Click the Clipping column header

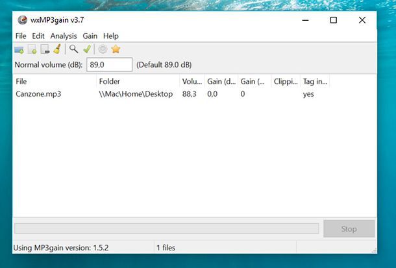pyautogui.click(x=286, y=81)
